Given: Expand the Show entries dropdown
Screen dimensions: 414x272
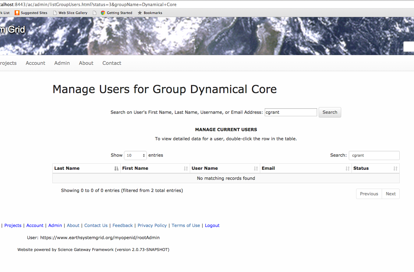Looking at the screenshot, I should click(135, 155).
